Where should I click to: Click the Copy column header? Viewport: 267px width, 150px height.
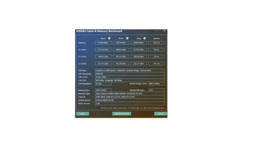coord(139,38)
